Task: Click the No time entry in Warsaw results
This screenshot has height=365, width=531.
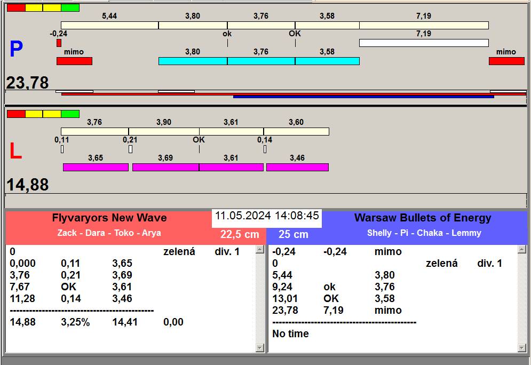Action: tap(290, 334)
